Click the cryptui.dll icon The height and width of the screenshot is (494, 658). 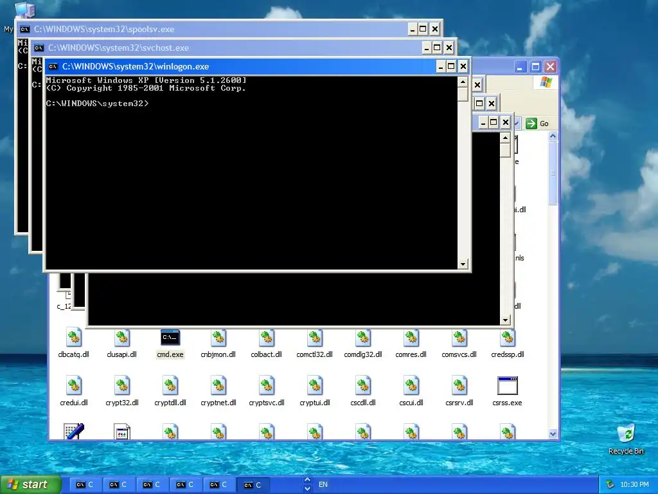coord(315,386)
